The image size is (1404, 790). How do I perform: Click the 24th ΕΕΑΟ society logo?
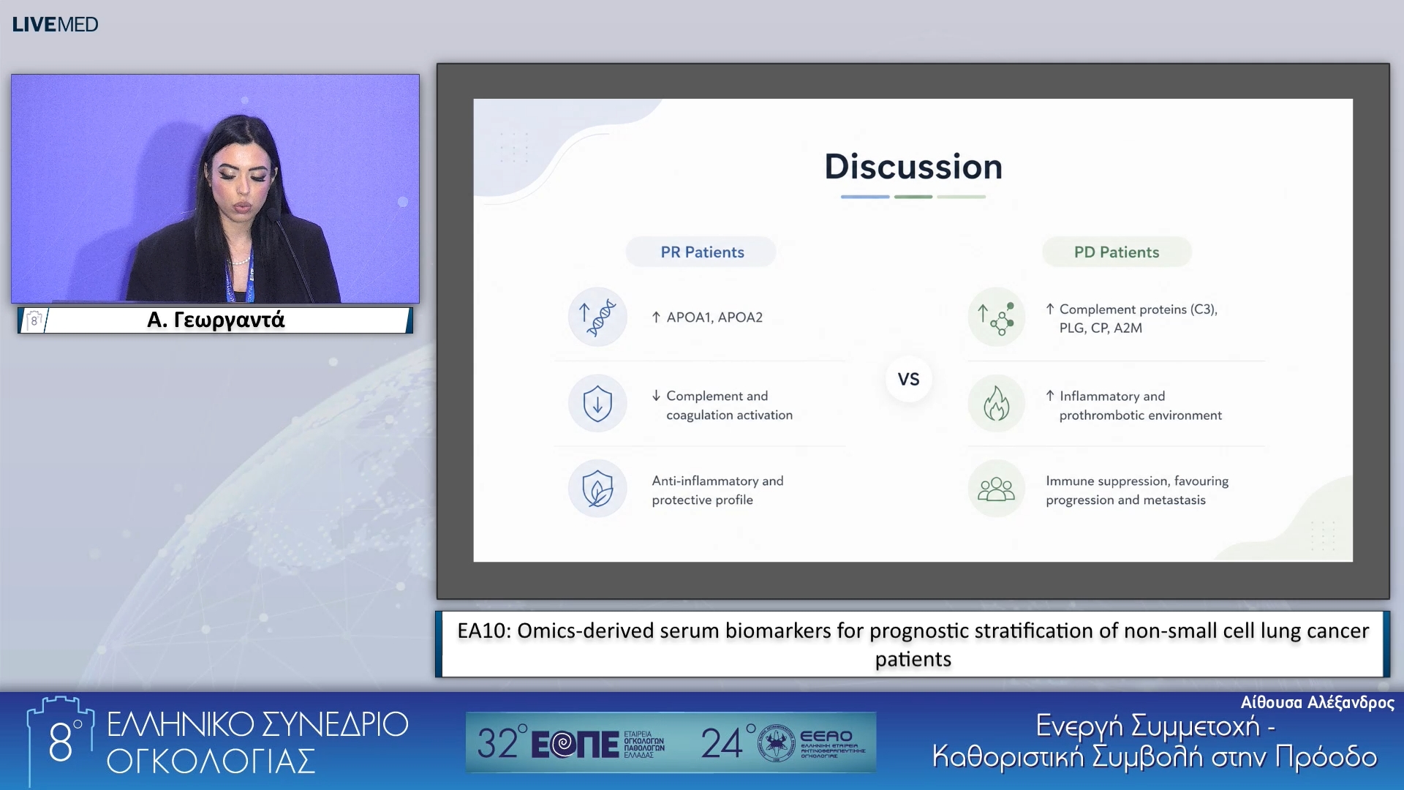click(x=782, y=743)
